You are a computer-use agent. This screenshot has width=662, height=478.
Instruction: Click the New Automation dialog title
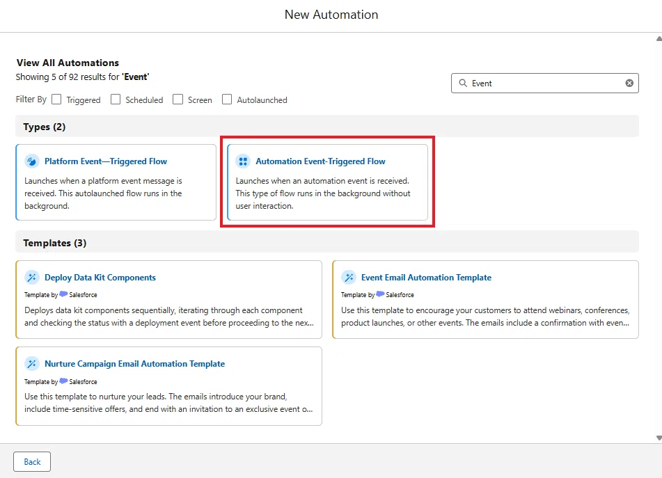point(331,15)
